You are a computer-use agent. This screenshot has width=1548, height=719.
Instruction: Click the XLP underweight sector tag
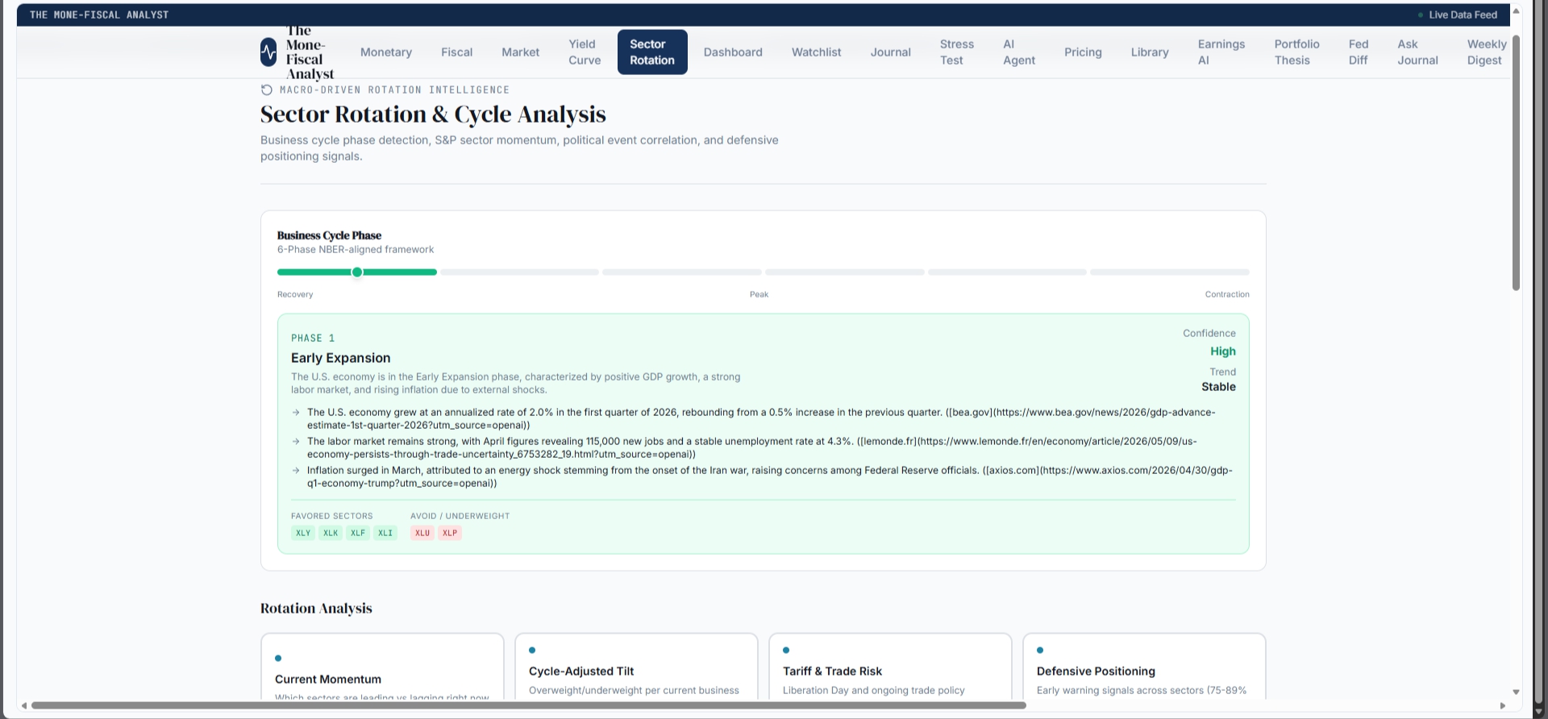450,533
